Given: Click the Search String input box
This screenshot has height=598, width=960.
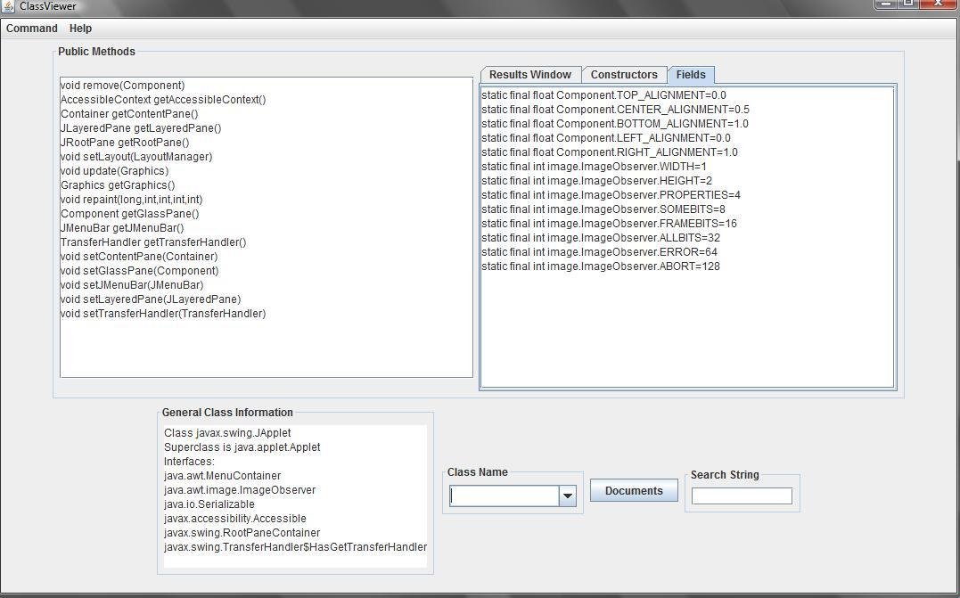Looking at the screenshot, I should pyautogui.click(x=742, y=496).
